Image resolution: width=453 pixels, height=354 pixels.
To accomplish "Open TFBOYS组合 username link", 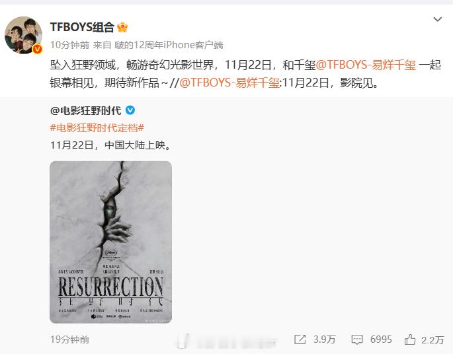I will tap(83, 27).
